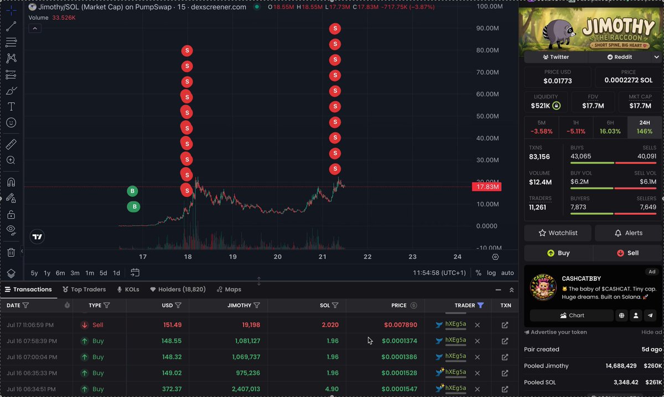Switch to the KOLs tab
The height and width of the screenshot is (397, 664).
128,289
